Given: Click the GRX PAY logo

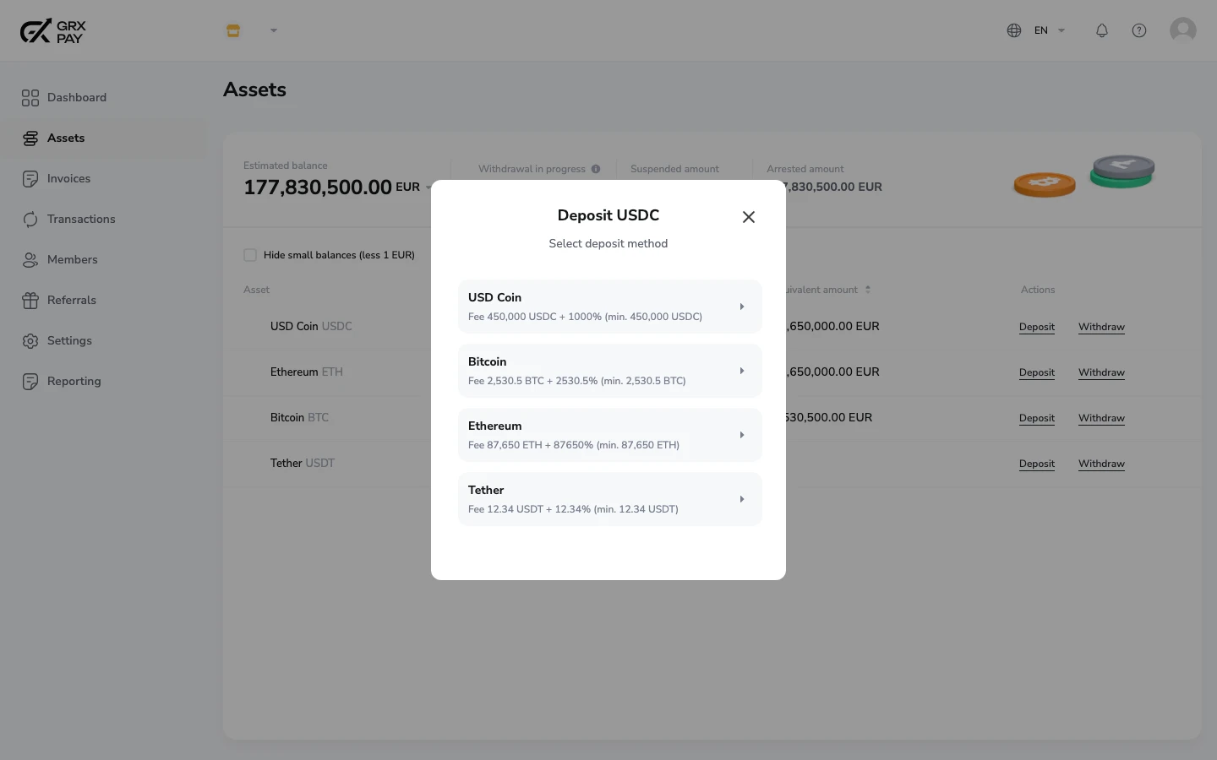Looking at the screenshot, I should tap(53, 31).
